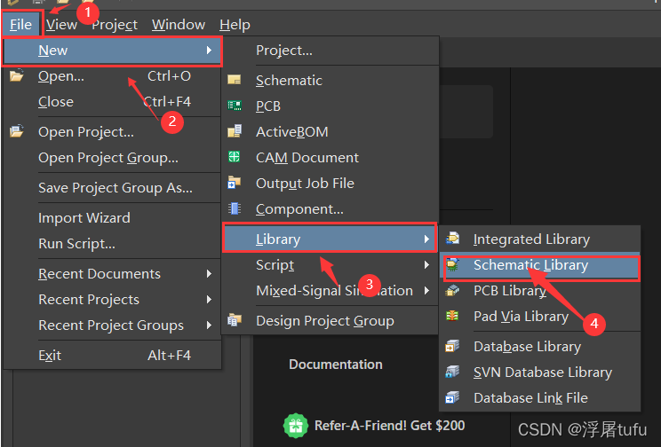The image size is (661, 447).
Task: Click the Pad Via Library icon
Action: coord(452,316)
